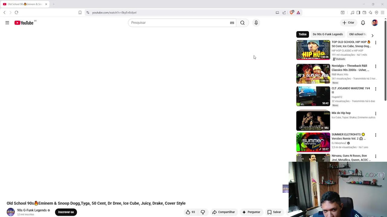Click the HIP HOP CLASSIC e HIP HOP channel name

pyautogui.click(x=347, y=51)
